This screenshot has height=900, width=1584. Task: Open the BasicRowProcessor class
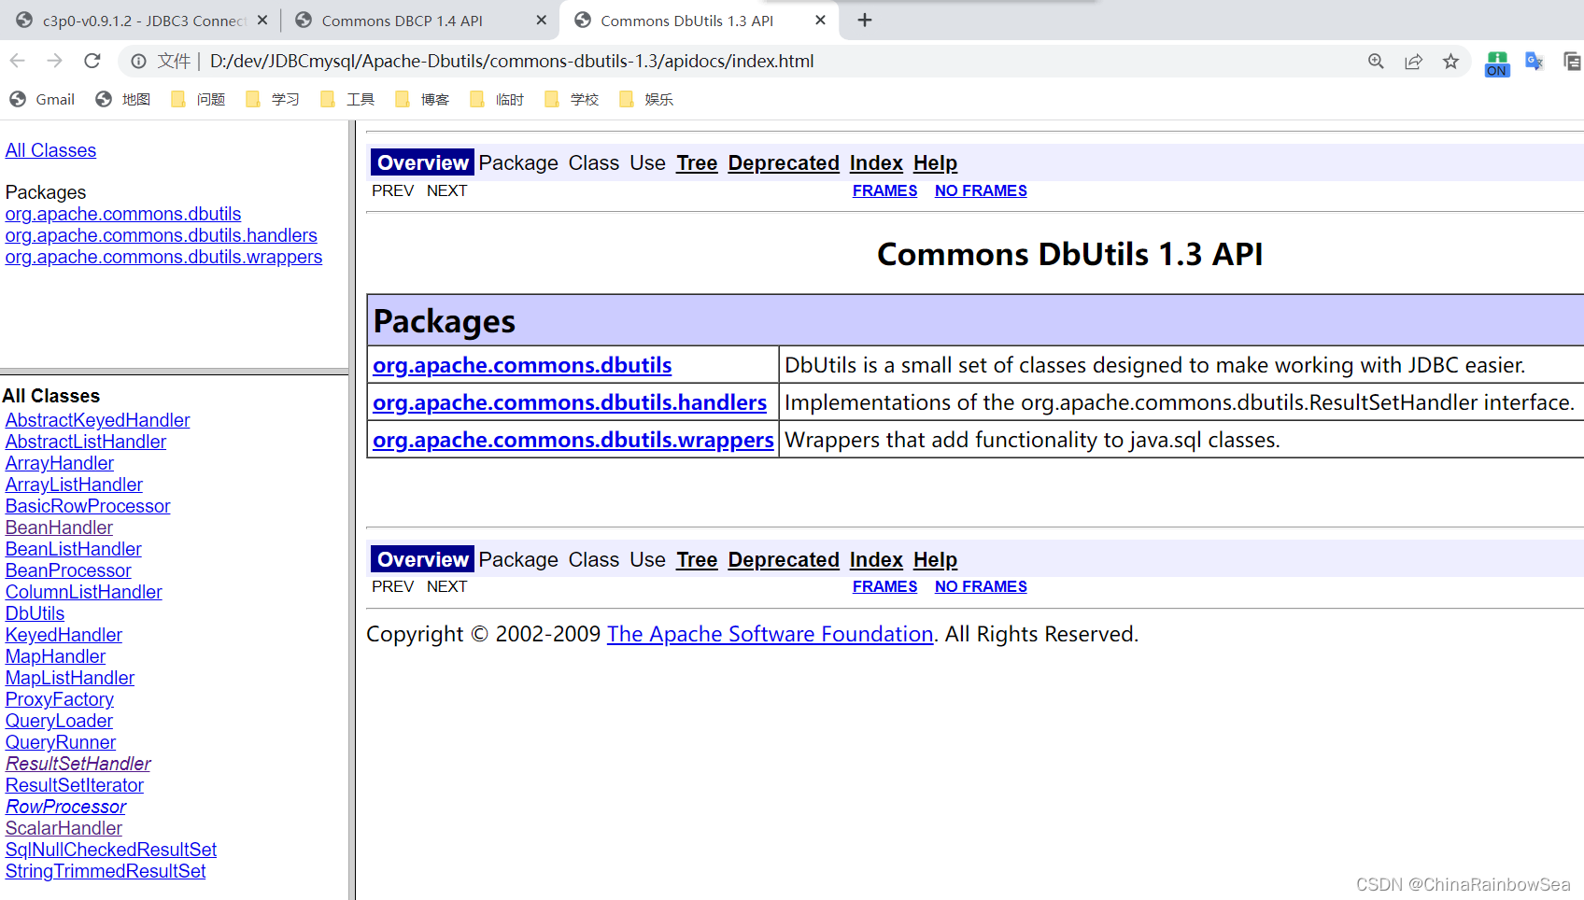click(x=88, y=506)
